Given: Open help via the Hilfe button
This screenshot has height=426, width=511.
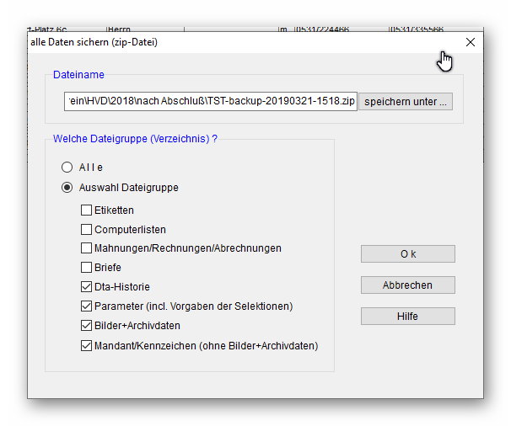Looking at the screenshot, I should click(407, 317).
